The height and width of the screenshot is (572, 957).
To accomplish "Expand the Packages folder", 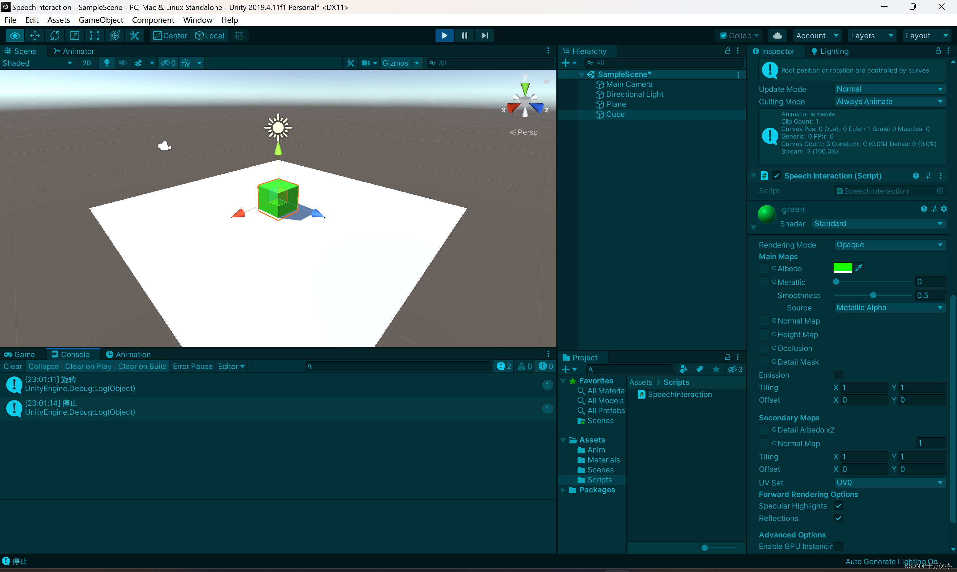I will tap(563, 490).
